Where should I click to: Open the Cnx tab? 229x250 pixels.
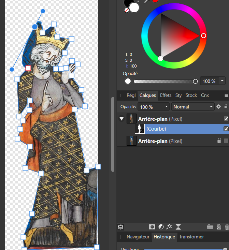coord(205,95)
